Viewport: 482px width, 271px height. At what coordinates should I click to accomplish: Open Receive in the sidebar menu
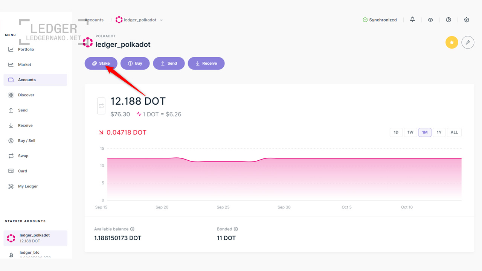click(35, 125)
